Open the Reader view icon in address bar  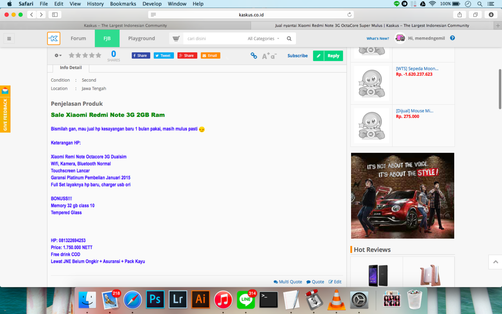[x=153, y=15]
